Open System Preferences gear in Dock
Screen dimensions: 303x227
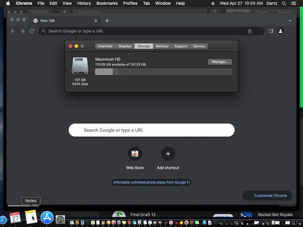pyautogui.click(x=60, y=220)
